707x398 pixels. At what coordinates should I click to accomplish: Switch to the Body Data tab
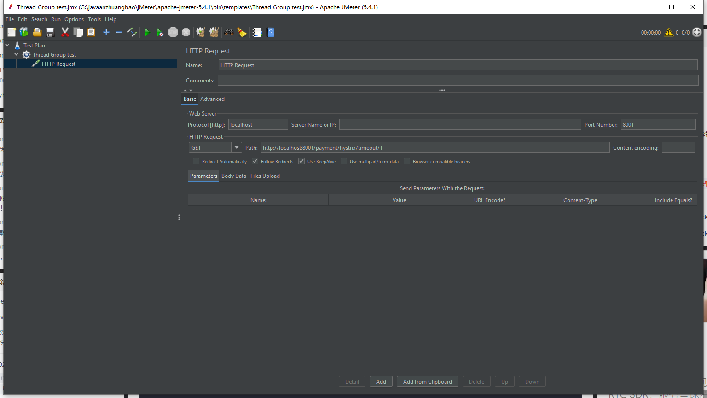coord(233,176)
